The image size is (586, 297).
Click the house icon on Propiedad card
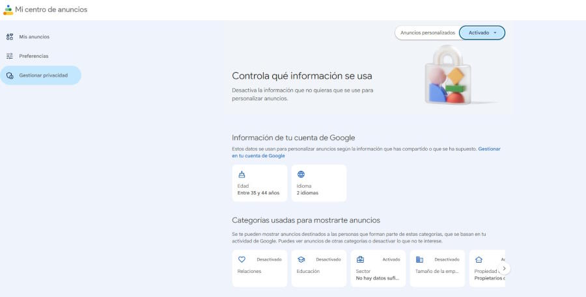click(479, 259)
